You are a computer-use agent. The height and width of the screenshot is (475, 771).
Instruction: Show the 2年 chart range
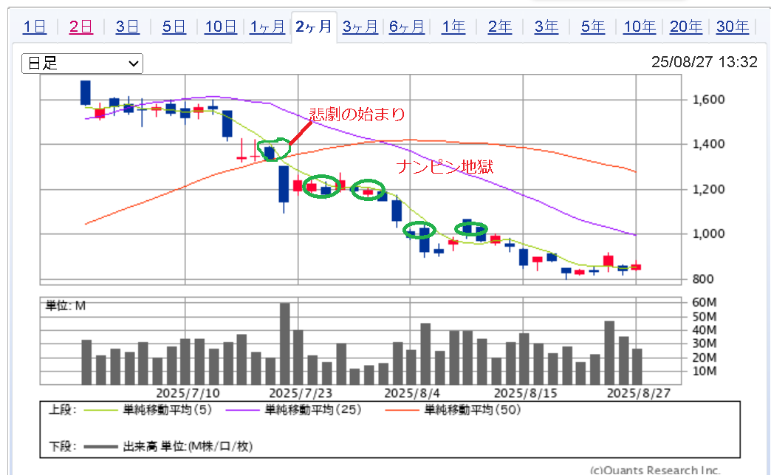500,27
